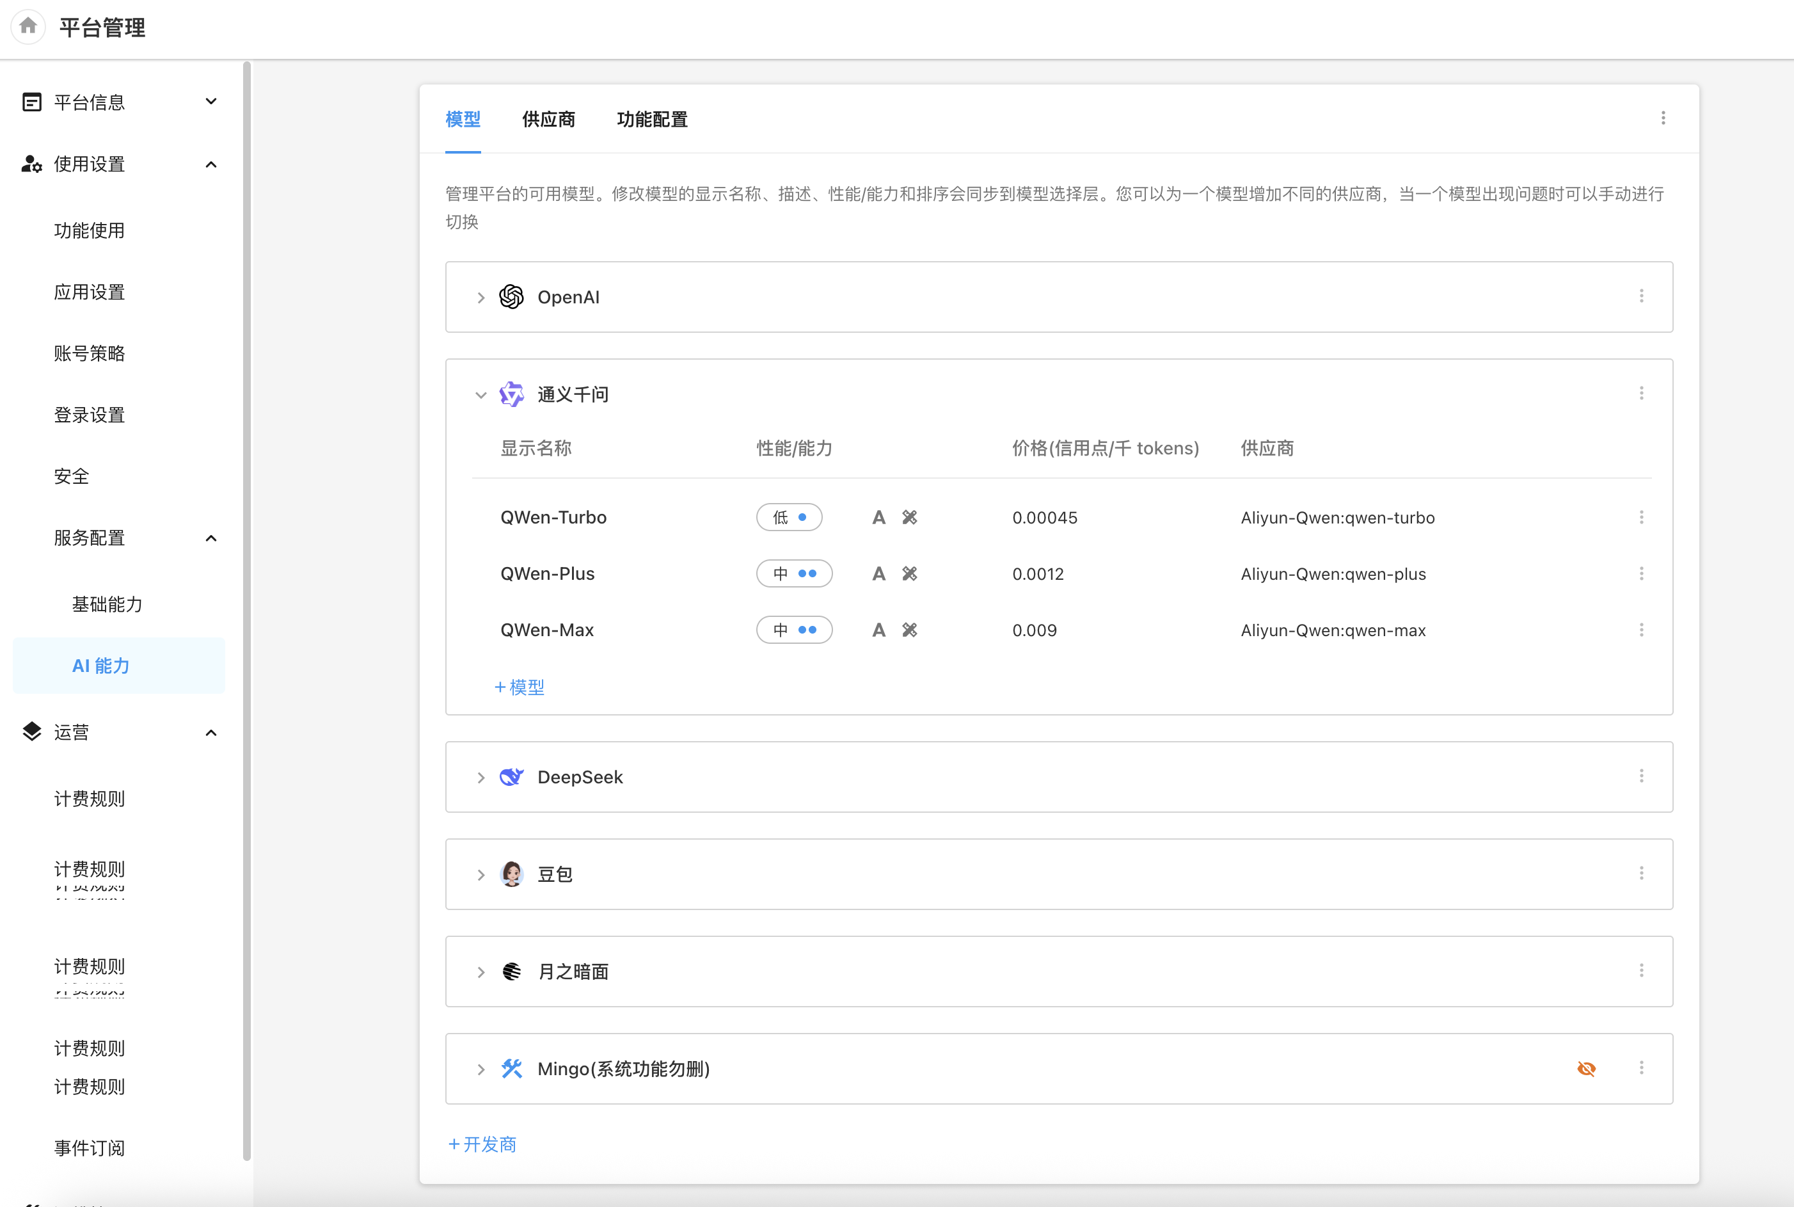The height and width of the screenshot is (1207, 1794).
Task: Collapse the 通义千问 model group
Action: pyautogui.click(x=481, y=395)
